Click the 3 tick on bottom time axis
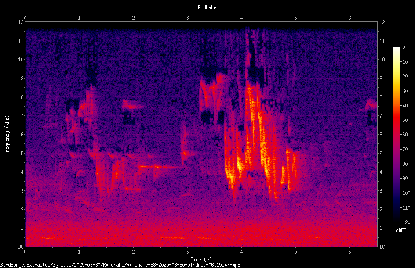Viewport: 415px width, 268px height. tap(187, 252)
